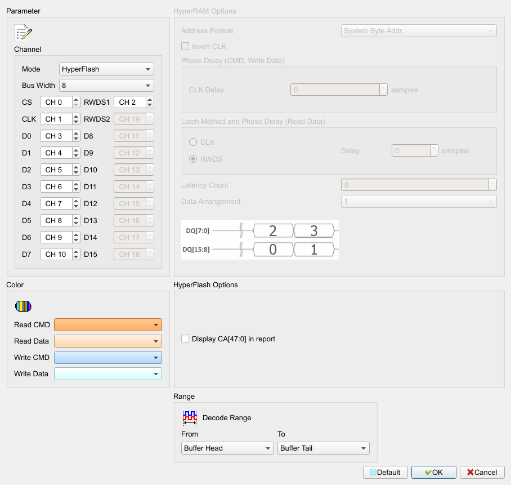Click the RWDS1 channel field CH 2
511x485 pixels.
coord(130,102)
